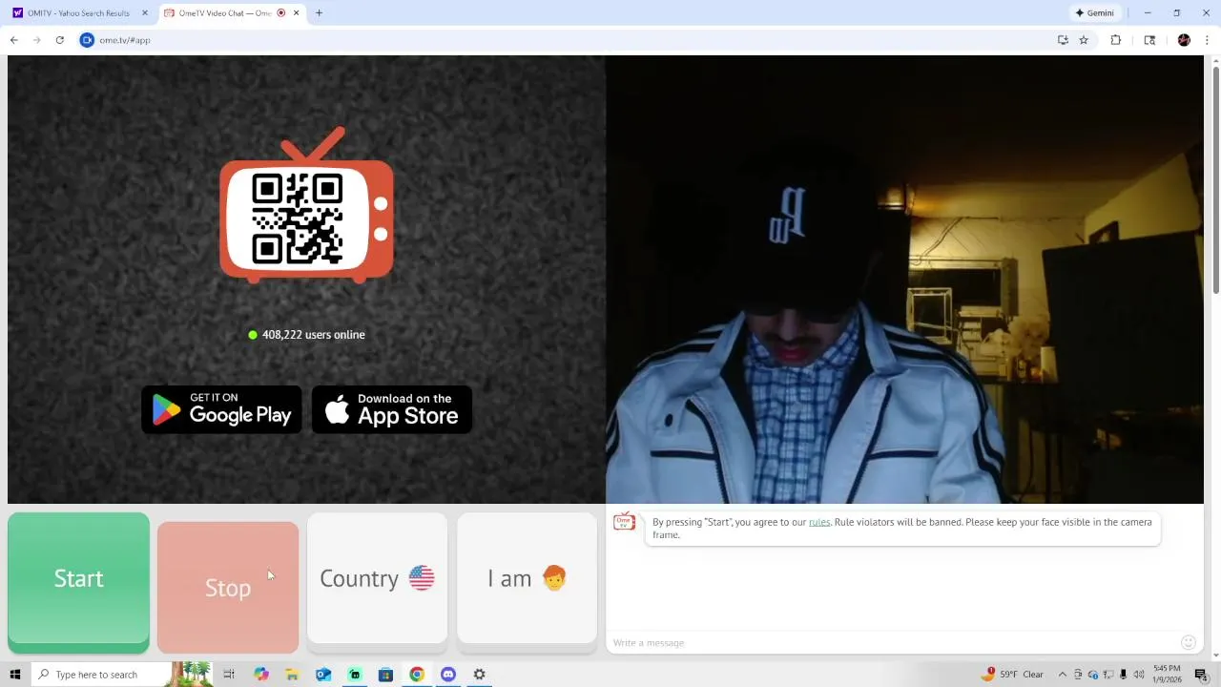Open the Chrome three-dot menu
Screen dimensions: 1221x687
click(x=1207, y=40)
